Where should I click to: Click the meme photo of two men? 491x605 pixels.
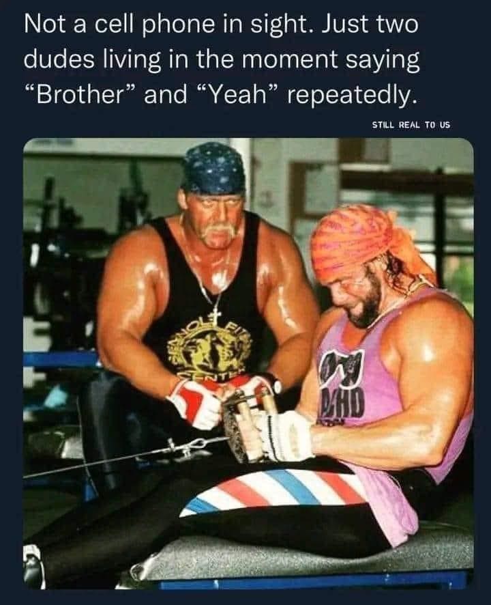coord(248,363)
